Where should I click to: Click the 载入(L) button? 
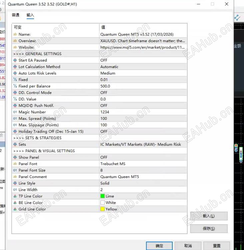[x=209, y=216]
